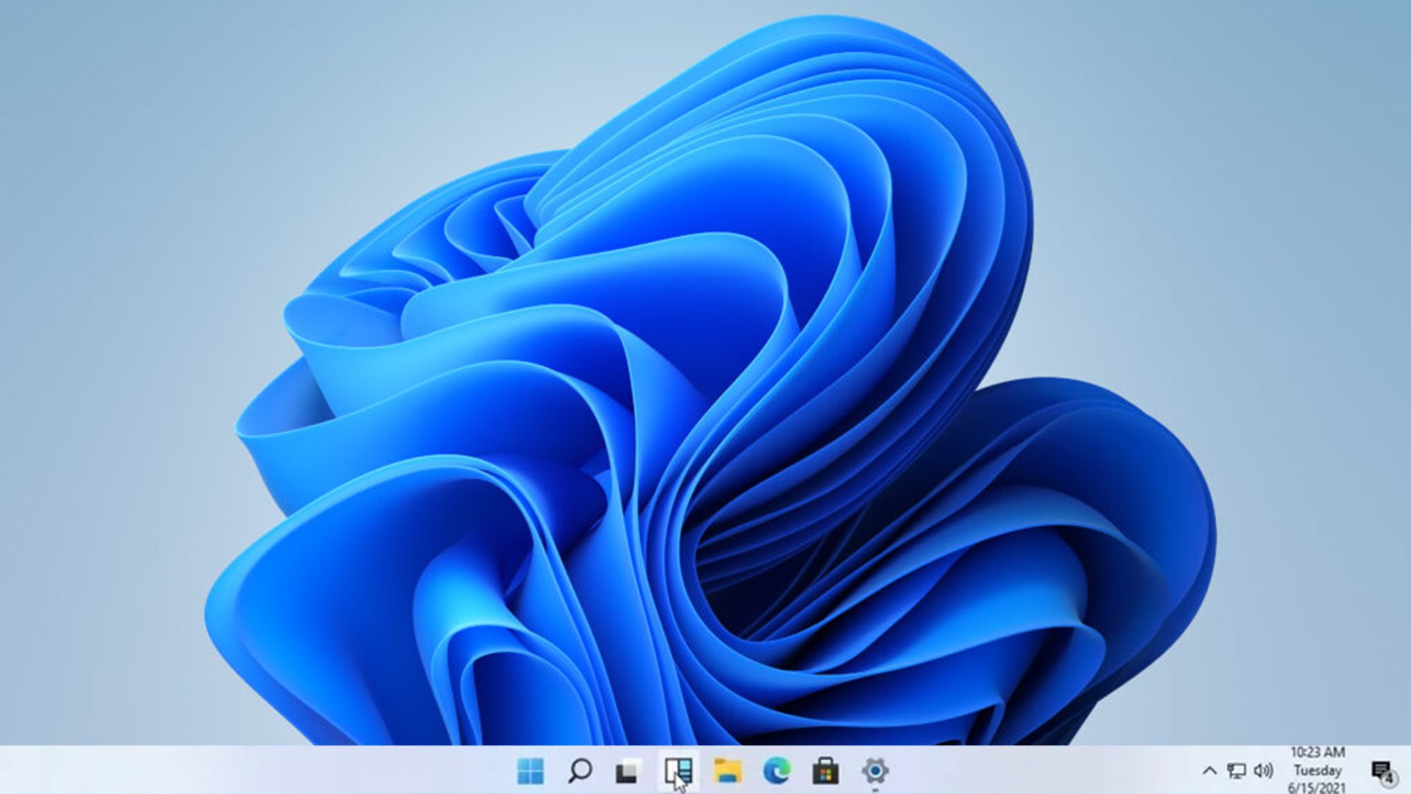
Task: Open notifications showing 4 alerts
Action: (1385, 770)
